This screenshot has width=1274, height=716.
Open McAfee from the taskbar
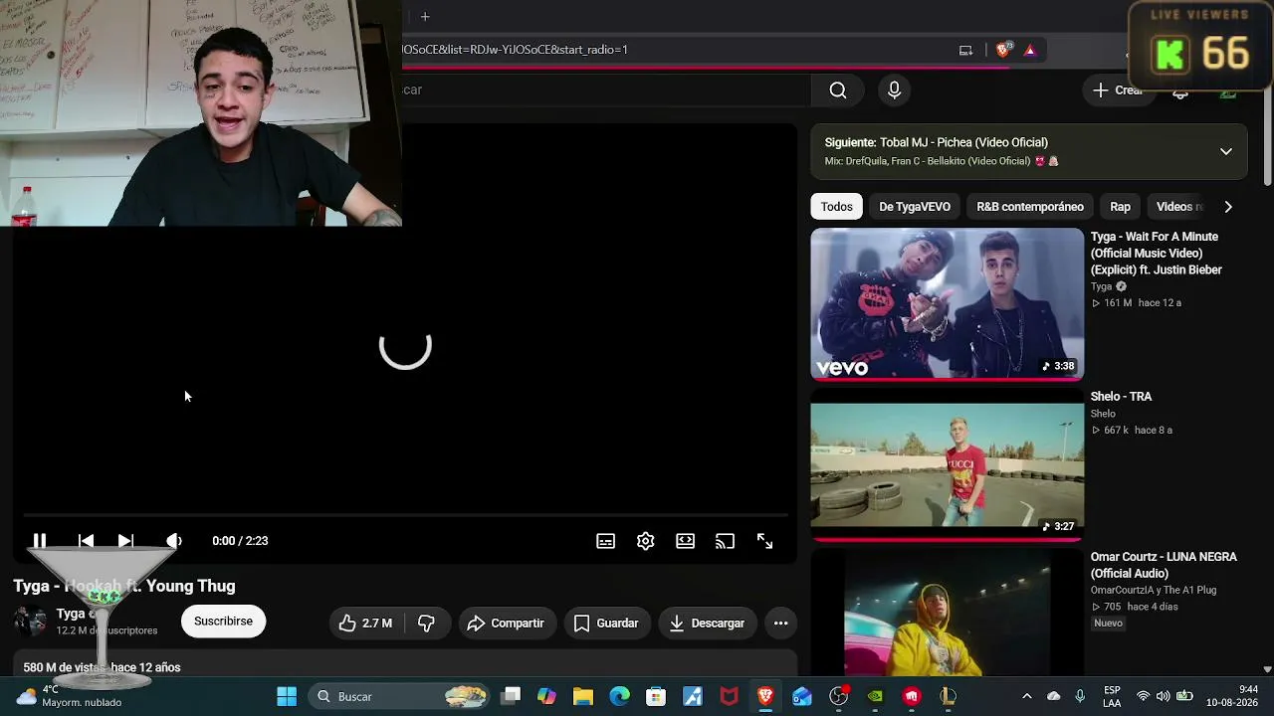coord(730,696)
